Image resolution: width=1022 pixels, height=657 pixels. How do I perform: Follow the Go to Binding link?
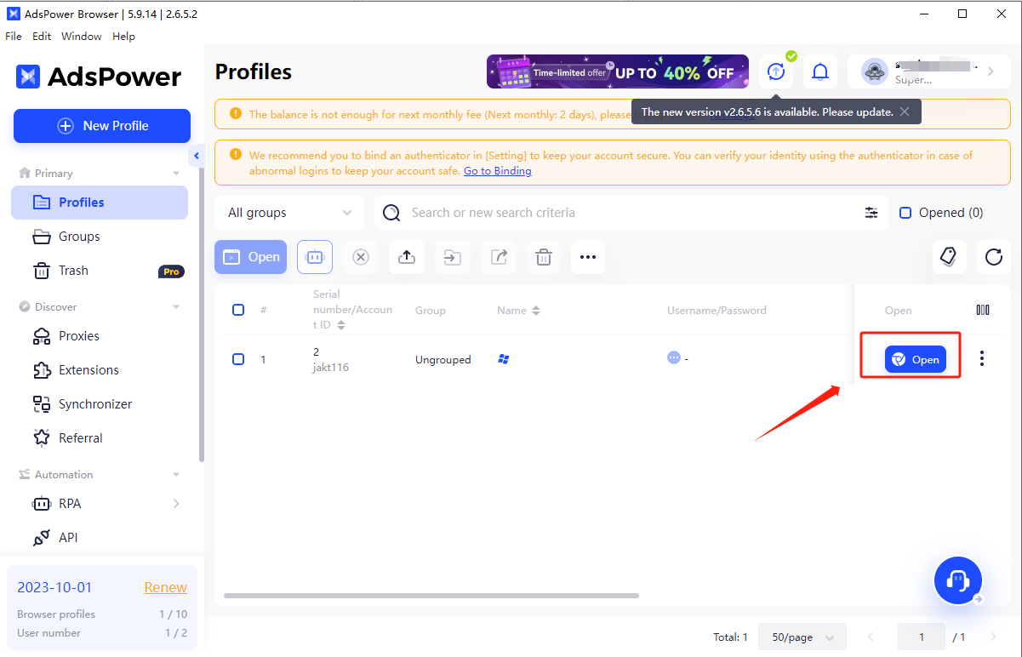[x=497, y=171]
